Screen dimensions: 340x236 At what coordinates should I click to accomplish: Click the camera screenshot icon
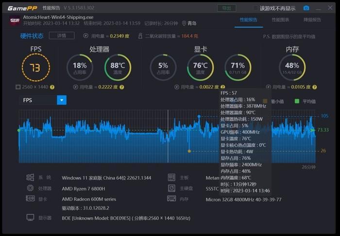[306, 8]
